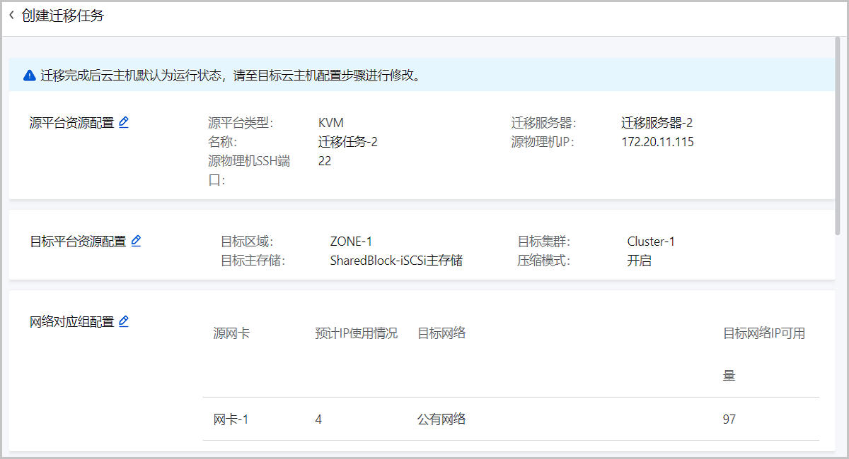Click the 公有网络 target network cell
Screen dimensions: 849x459
[441, 419]
